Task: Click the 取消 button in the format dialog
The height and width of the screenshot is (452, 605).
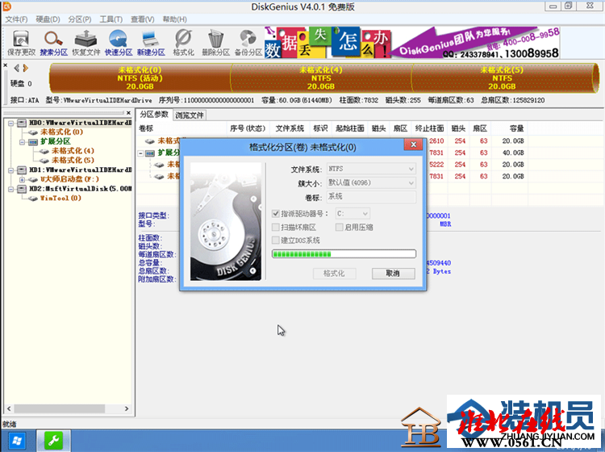Action: 393,274
